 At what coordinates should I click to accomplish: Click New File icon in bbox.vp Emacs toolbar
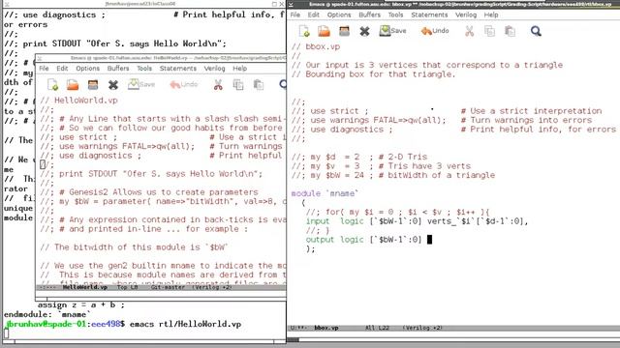304,31
